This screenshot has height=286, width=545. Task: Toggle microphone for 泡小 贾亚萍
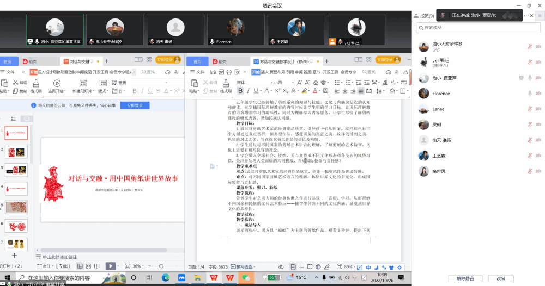(530, 78)
